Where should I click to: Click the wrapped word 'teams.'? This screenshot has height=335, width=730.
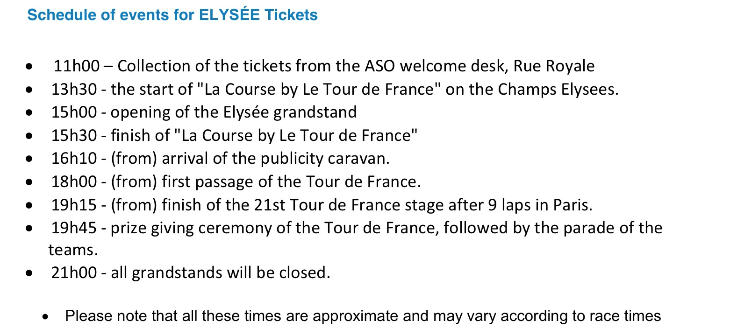tap(73, 250)
